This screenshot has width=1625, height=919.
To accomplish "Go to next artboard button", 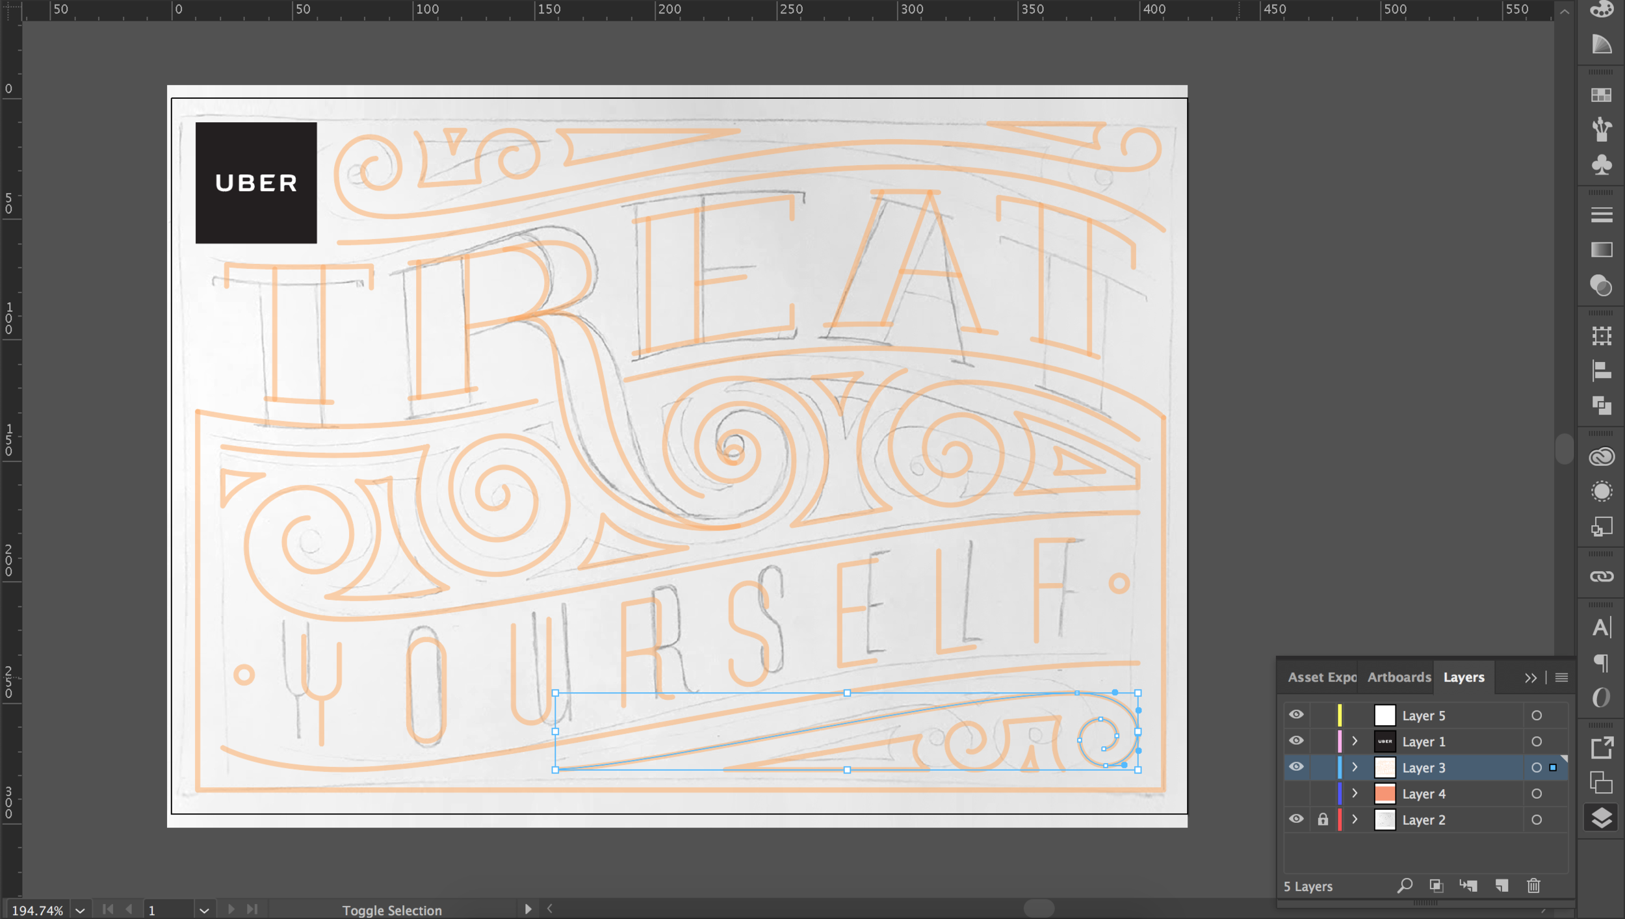I will [231, 909].
